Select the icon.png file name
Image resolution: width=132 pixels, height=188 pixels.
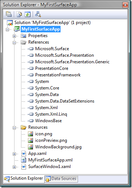(44, 134)
